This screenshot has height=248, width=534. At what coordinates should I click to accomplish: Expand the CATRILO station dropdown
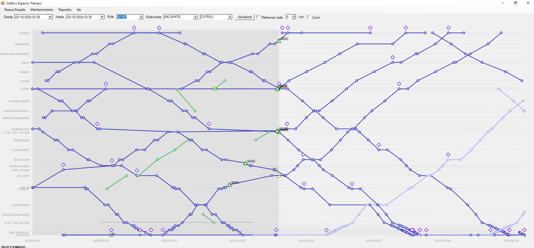tap(229, 17)
